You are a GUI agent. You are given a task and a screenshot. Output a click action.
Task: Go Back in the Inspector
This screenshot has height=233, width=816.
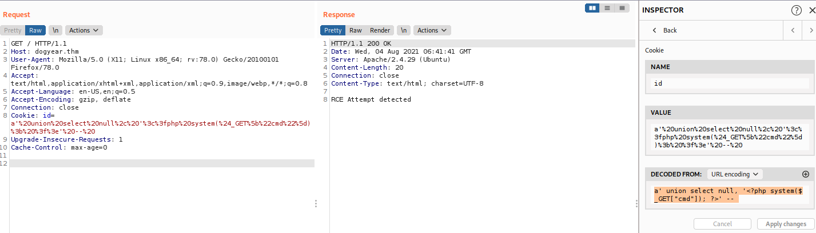664,30
